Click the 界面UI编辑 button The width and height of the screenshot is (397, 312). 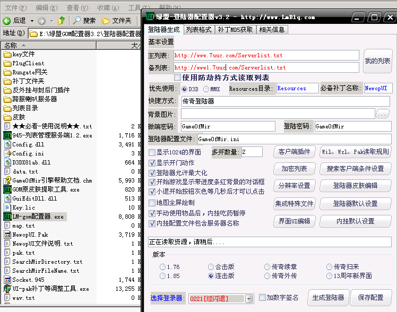(x=294, y=221)
